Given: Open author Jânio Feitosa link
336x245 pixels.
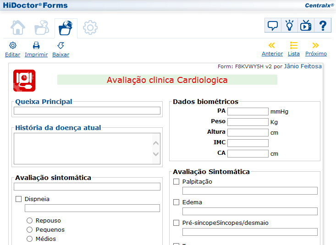Looking at the screenshot, I should tap(303, 66).
